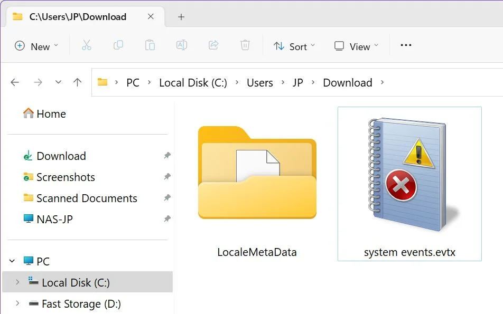Click the Paste clipboard icon

(150, 45)
